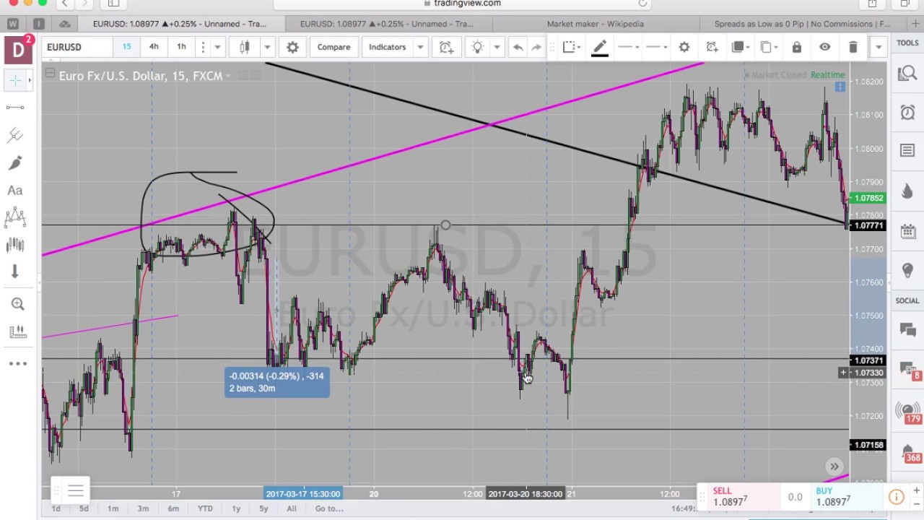Click the redo arrow
Screen dimensions: 924x520
tap(536, 47)
